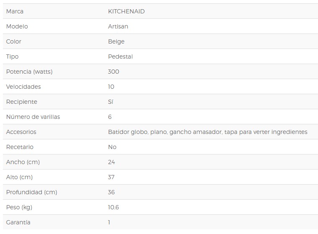Select the Recetario row label
This screenshot has height=234, width=318.
point(20,147)
